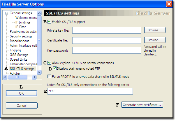This screenshot has width=176, height=121.
Task: Select Miscellaneous in the options tree
Action: coord(20,41)
